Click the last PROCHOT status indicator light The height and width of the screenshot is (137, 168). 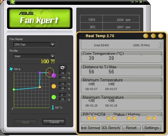(154, 118)
